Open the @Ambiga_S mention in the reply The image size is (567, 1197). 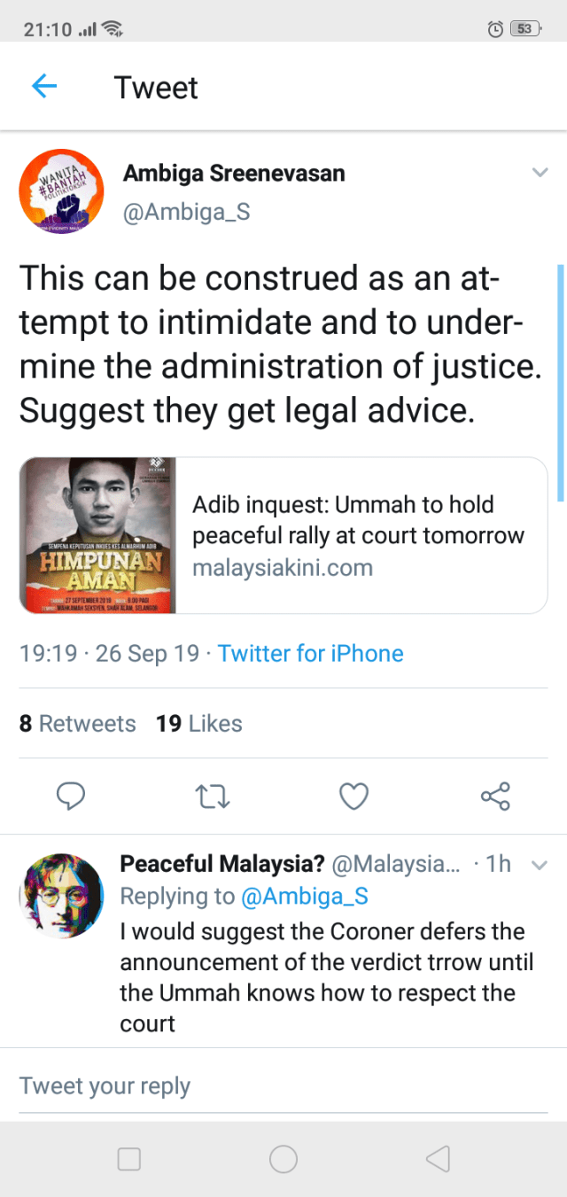pos(304,897)
